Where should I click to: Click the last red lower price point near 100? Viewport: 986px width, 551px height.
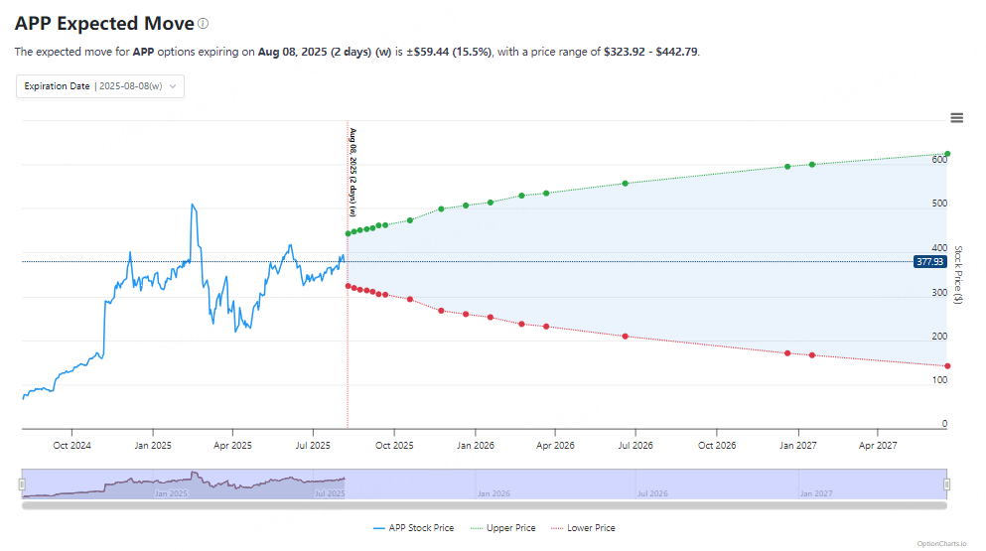(947, 366)
